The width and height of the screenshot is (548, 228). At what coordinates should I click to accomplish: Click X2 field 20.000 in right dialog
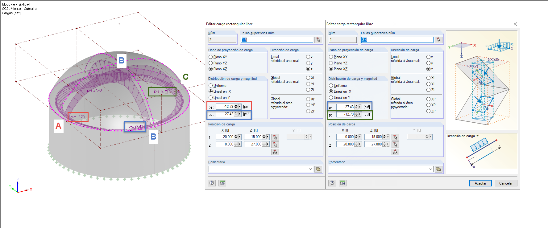click(346, 144)
